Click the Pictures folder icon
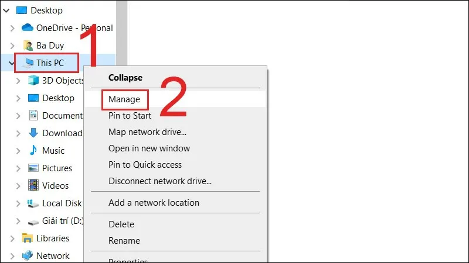This screenshot has width=469, height=263. [34, 168]
